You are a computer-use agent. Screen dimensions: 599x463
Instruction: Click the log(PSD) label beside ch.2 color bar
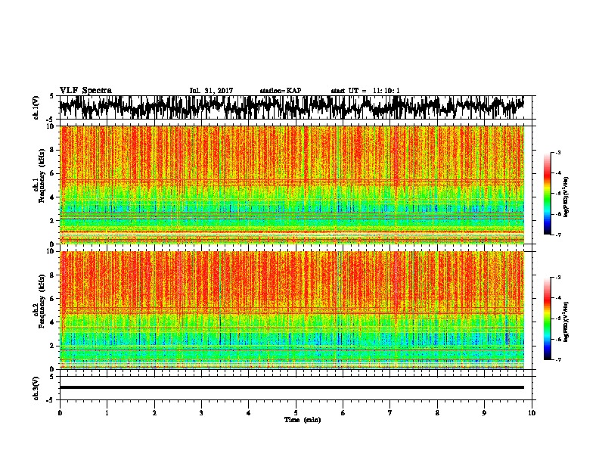pos(566,322)
